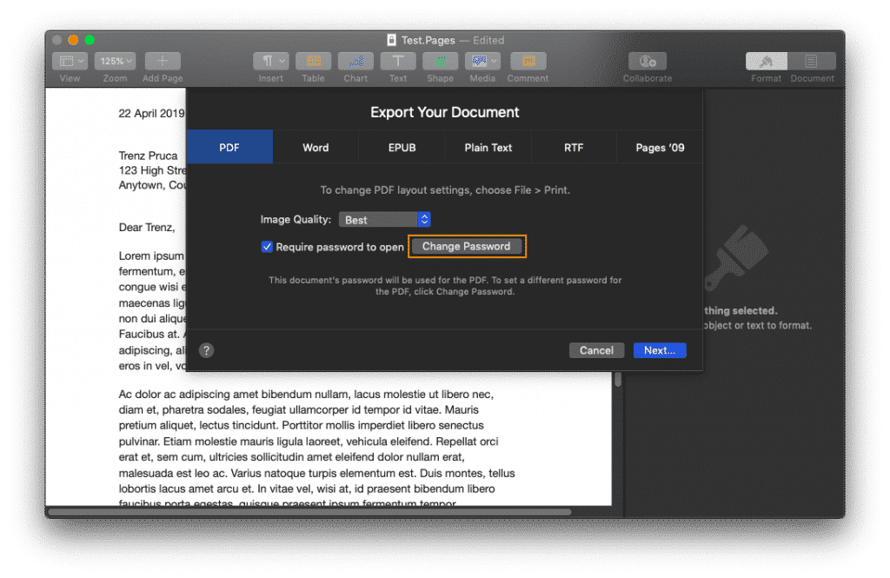
Task: Switch to the Plain Text tab
Action: pyautogui.click(x=488, y=147)
